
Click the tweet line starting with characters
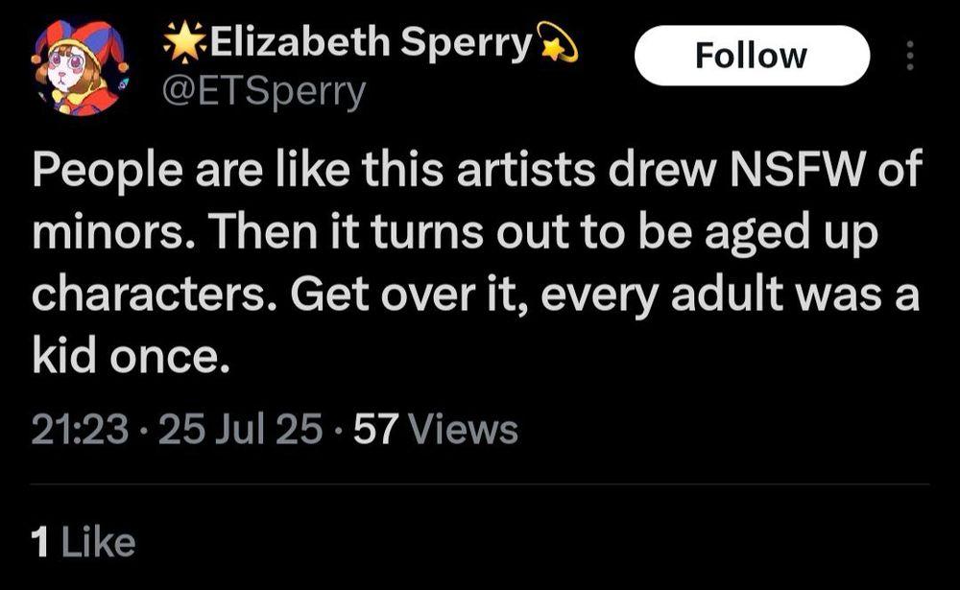476,295
